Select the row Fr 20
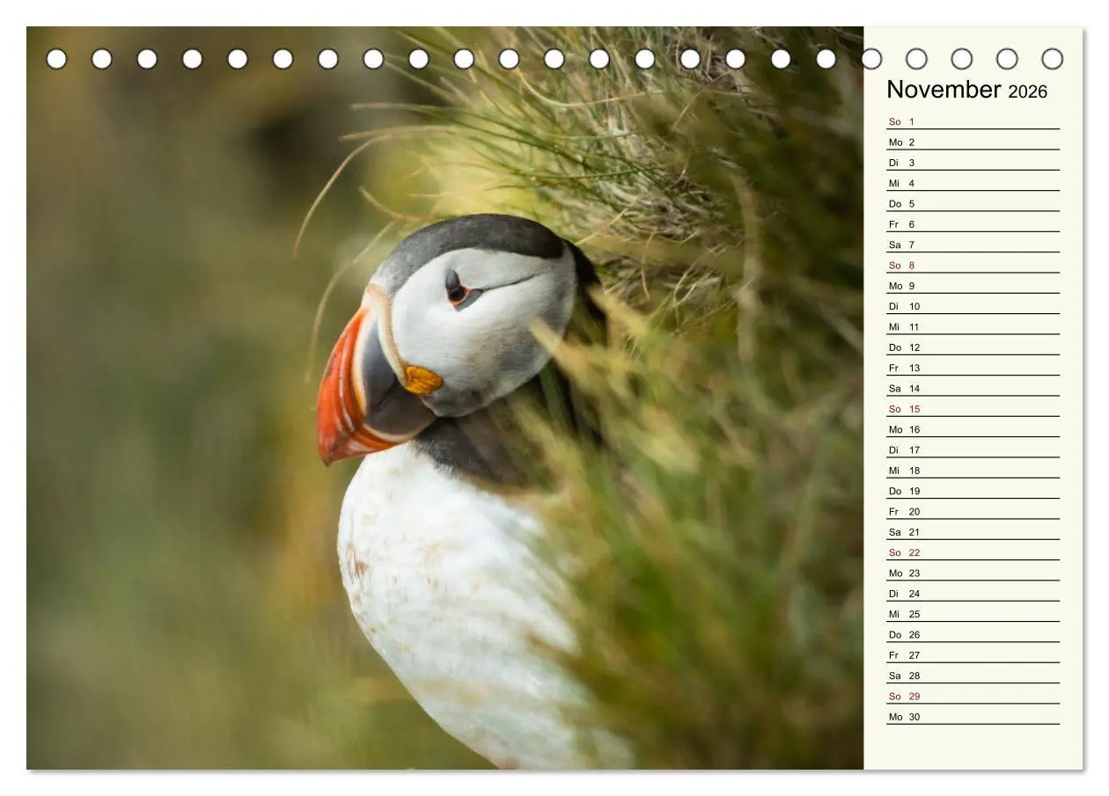 click(x=973, y=510)
